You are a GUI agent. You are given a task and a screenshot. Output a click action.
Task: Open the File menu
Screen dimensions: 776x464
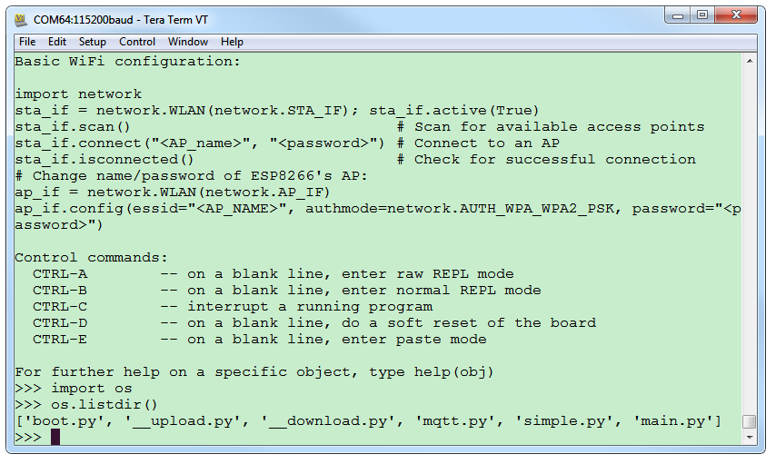(x=26, y=42)
